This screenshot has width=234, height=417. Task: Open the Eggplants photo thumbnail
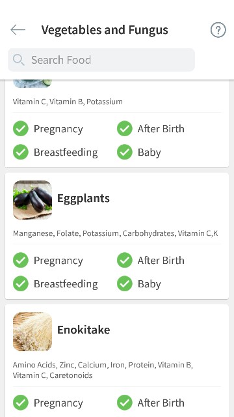[32, 200]
